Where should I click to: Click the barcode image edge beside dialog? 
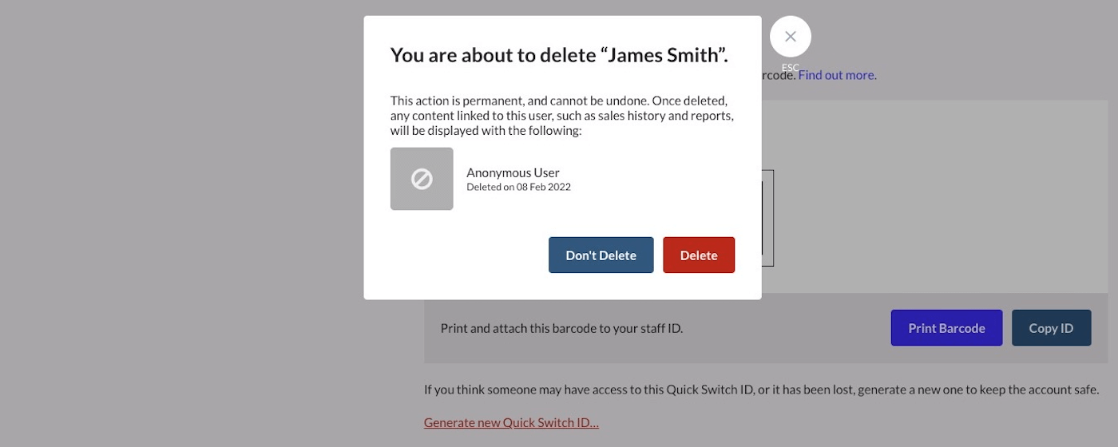(767, 218)
